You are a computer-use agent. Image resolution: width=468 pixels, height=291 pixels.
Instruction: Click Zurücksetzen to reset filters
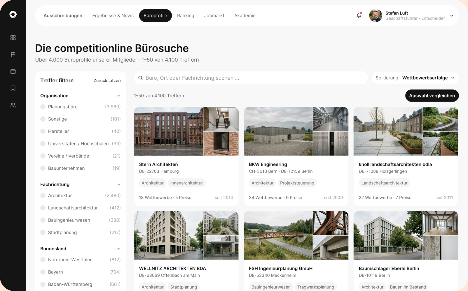(107, 81)
